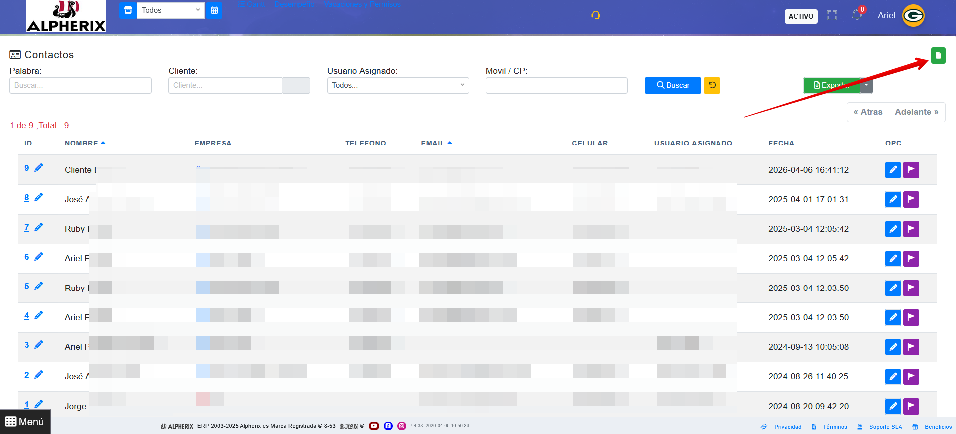956x434 pixels.
Task: Toggle fullscreen mode icon
Action: click(832, 16)
